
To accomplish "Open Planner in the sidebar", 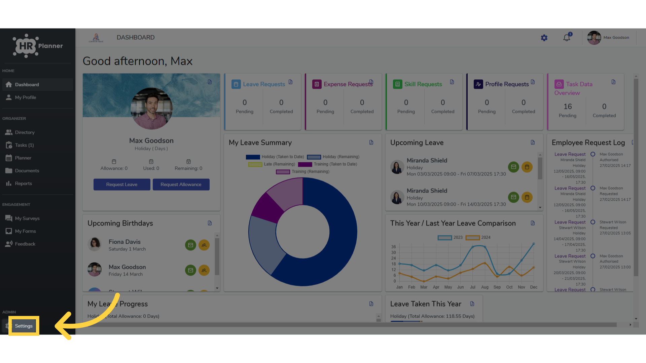I will pyautogui.click(x=37, y=158).
